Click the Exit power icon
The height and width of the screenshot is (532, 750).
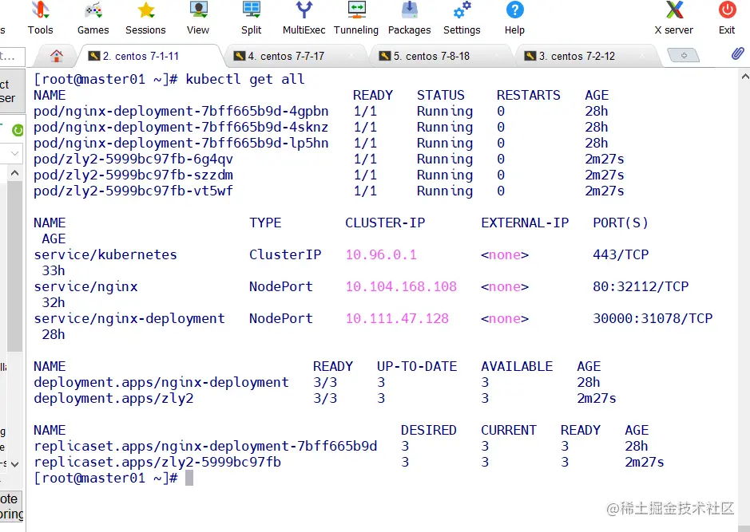[x=727, y=10]
